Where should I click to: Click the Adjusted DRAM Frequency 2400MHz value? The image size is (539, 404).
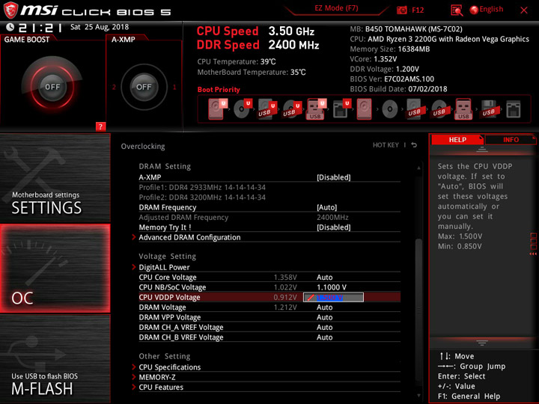tap(332, 218)
